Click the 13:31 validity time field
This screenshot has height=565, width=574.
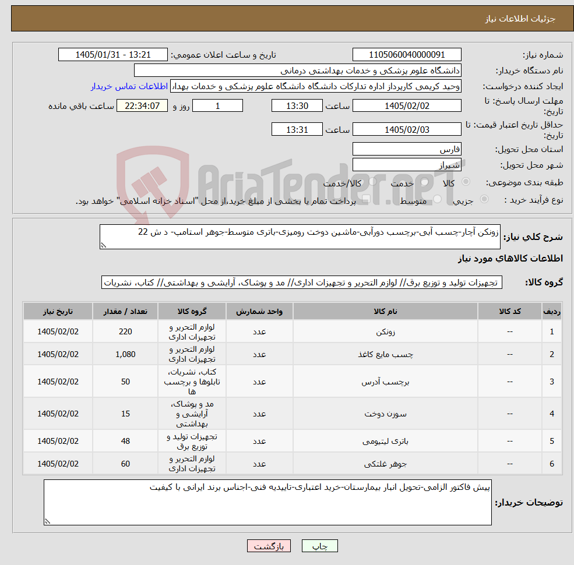click(297, 129)
